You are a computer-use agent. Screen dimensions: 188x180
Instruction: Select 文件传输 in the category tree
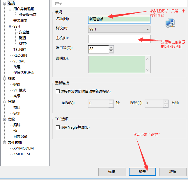point(15,143)
